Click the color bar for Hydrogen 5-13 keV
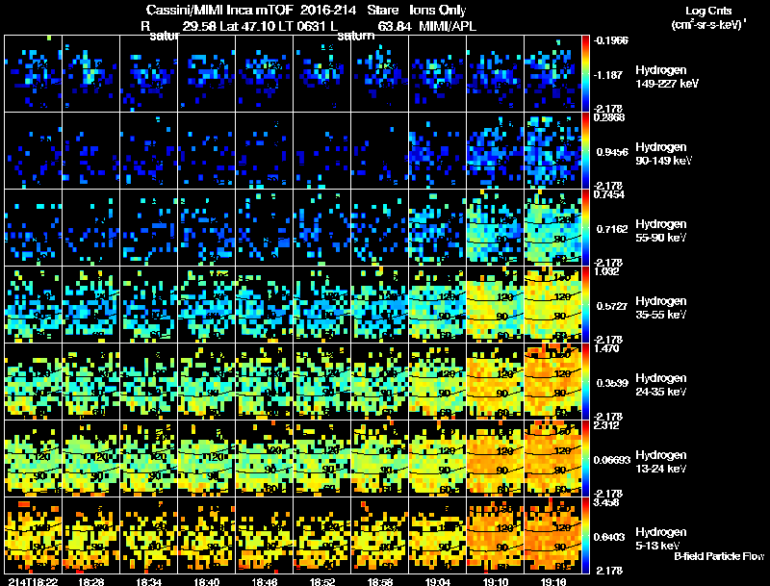The height and width of the screenshot is (586, 770). click(587, 535)
